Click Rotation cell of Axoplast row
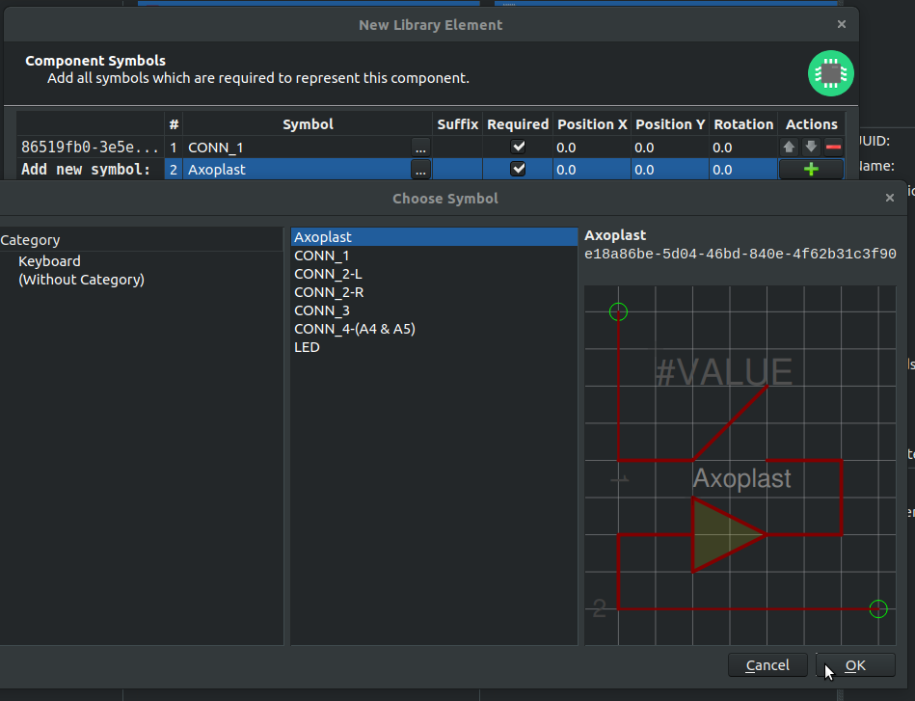The image size is (915, 701). pos(743,170)
